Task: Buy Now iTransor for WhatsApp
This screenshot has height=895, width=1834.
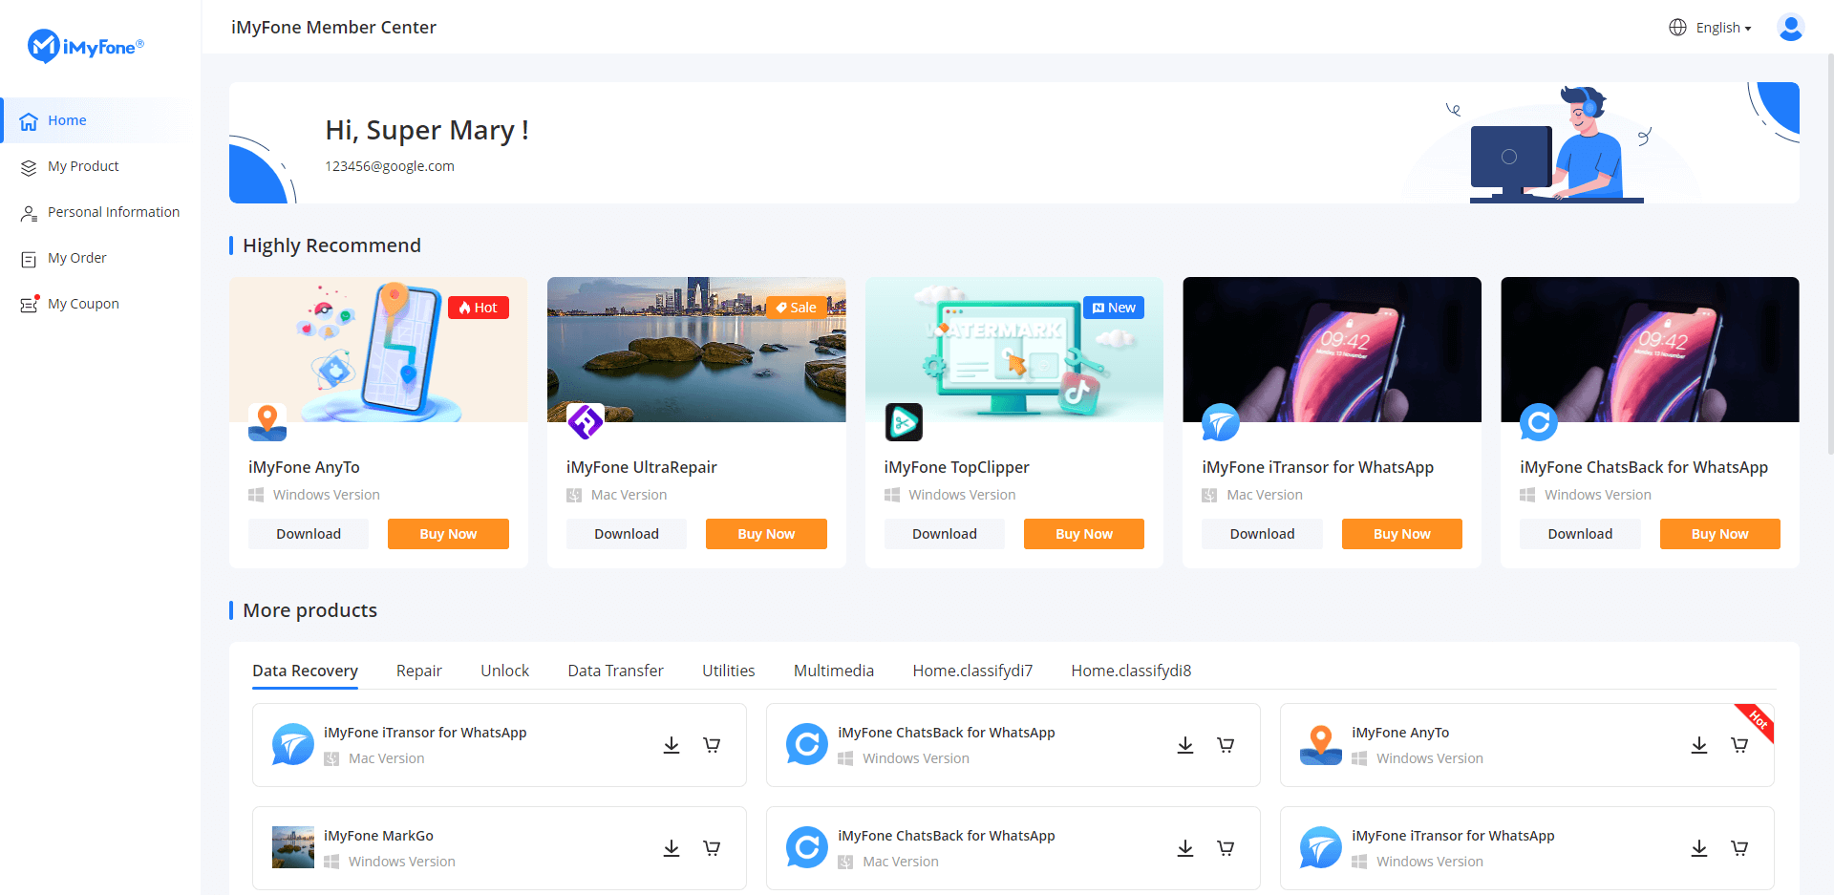Action: point(1402,534)
